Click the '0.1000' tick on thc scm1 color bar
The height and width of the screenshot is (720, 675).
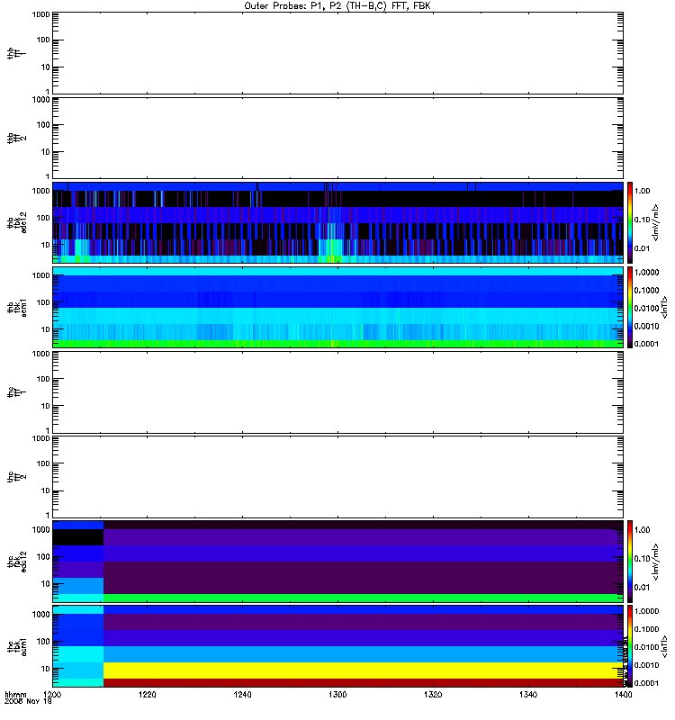click(x=646, y=629)
